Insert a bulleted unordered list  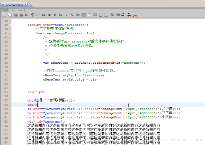106,15
